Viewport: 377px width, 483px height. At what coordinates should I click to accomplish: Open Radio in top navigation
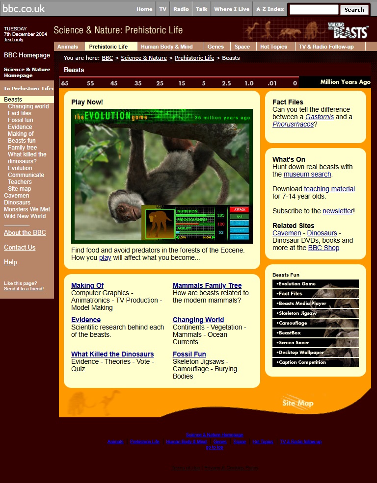tap(181, 9)
